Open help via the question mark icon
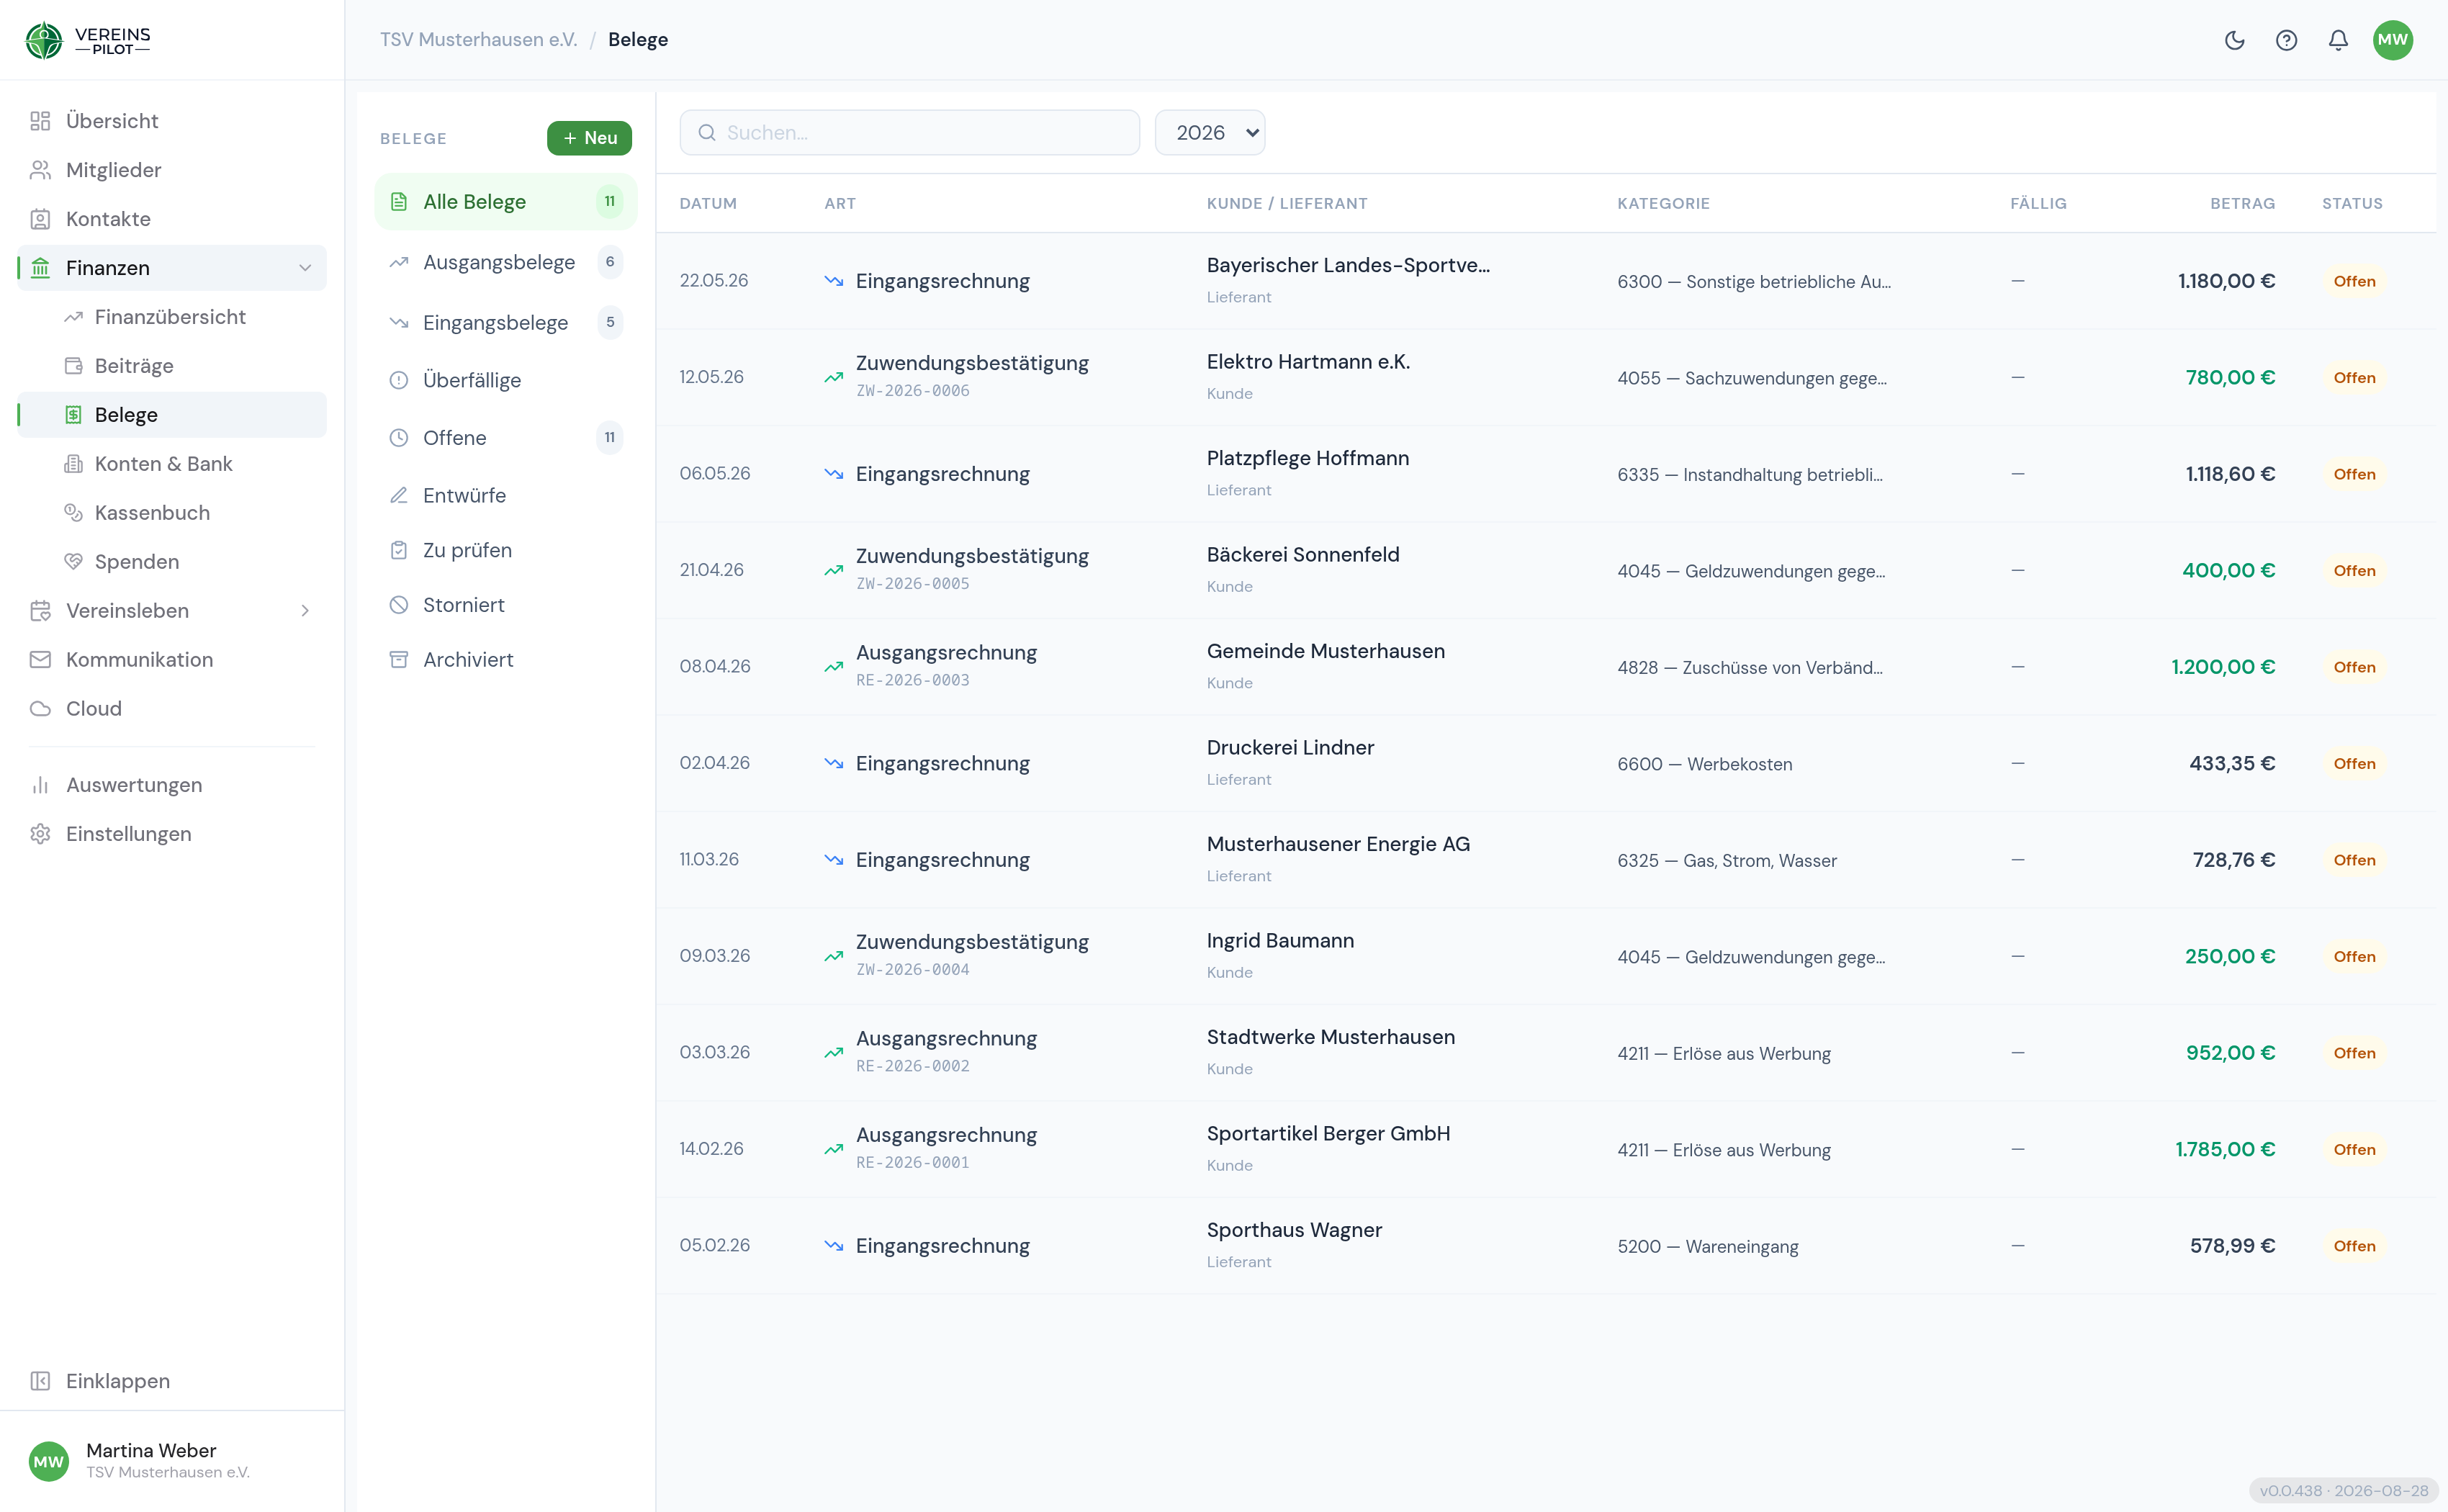 click(x=2286, y=40)
